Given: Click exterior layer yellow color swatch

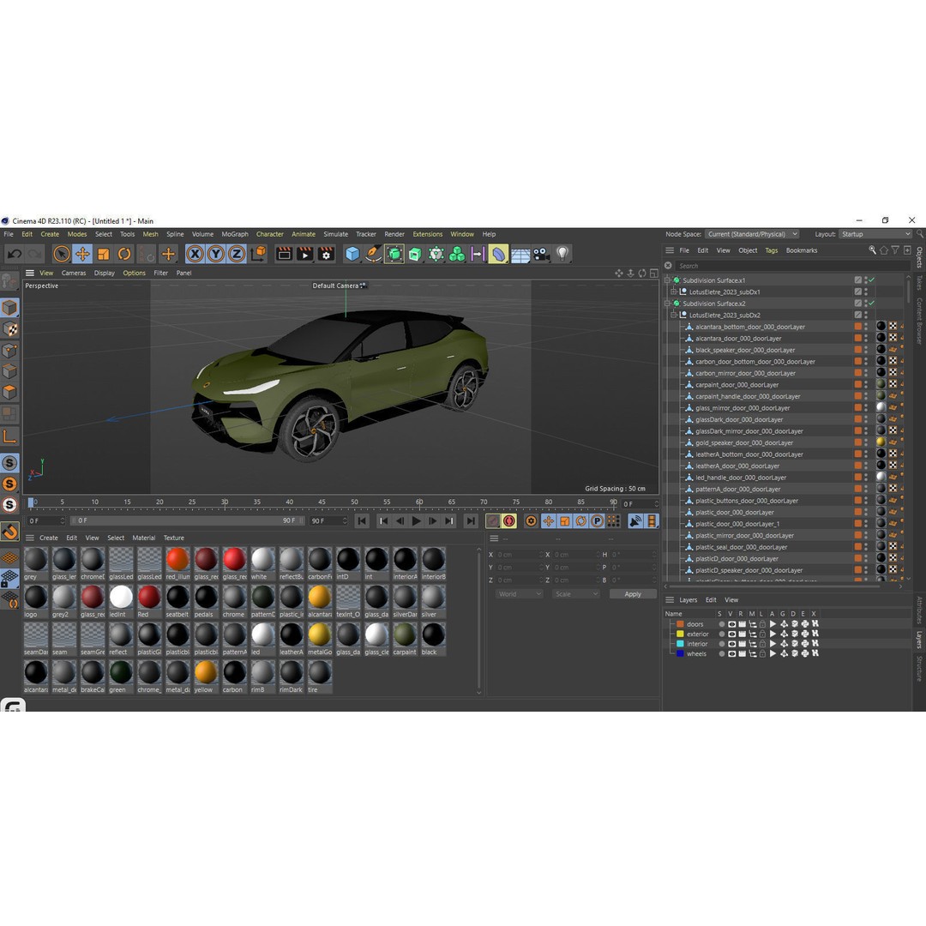Looking at the screenshot, I should [680, 634].
